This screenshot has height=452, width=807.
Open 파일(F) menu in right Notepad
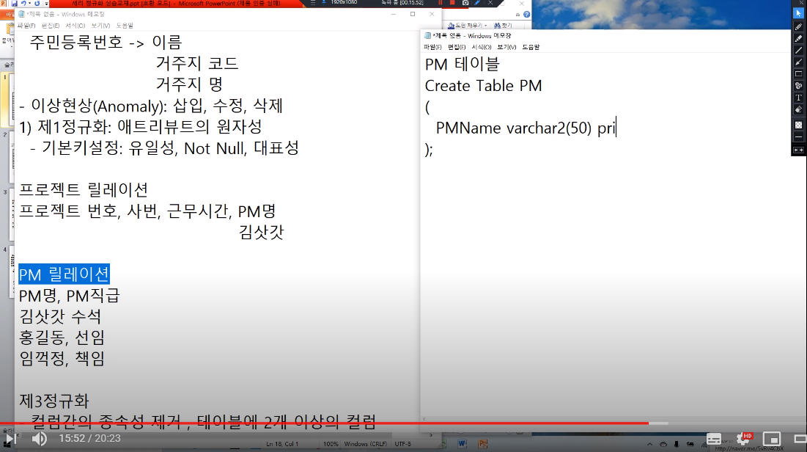point(432,47)
